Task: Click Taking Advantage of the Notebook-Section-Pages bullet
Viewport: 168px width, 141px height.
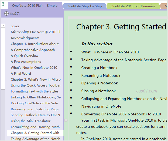Action: pos(124,60)
